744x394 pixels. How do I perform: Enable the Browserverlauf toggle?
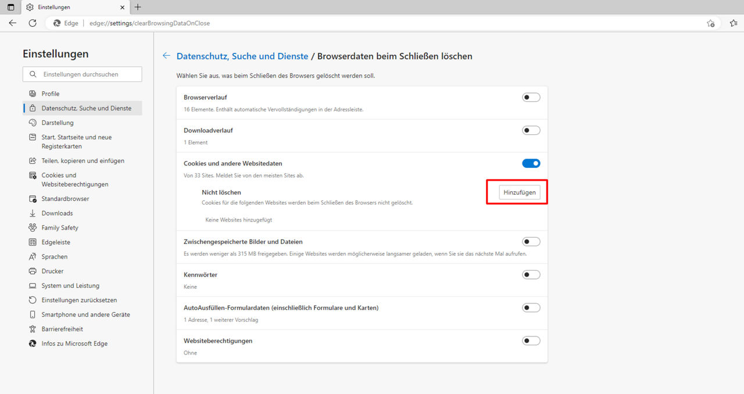pyautogui.click(x=531, y=97)
